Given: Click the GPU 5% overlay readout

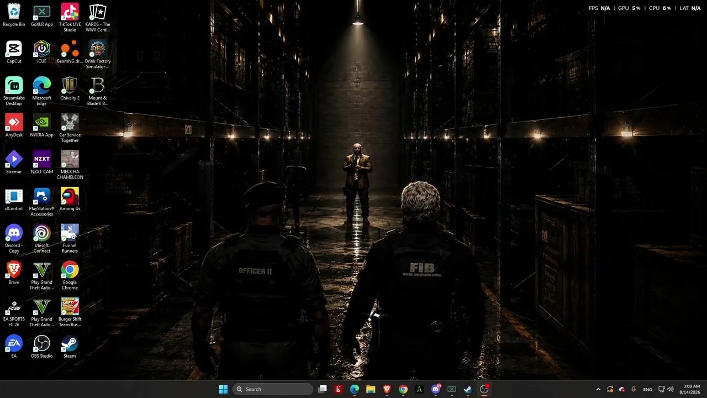Looking at the screenshot, I should [x=629, y=8].
